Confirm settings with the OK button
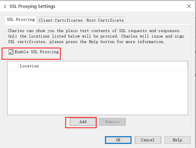This screenshot has height=148, width=196. tap(118, 140)
